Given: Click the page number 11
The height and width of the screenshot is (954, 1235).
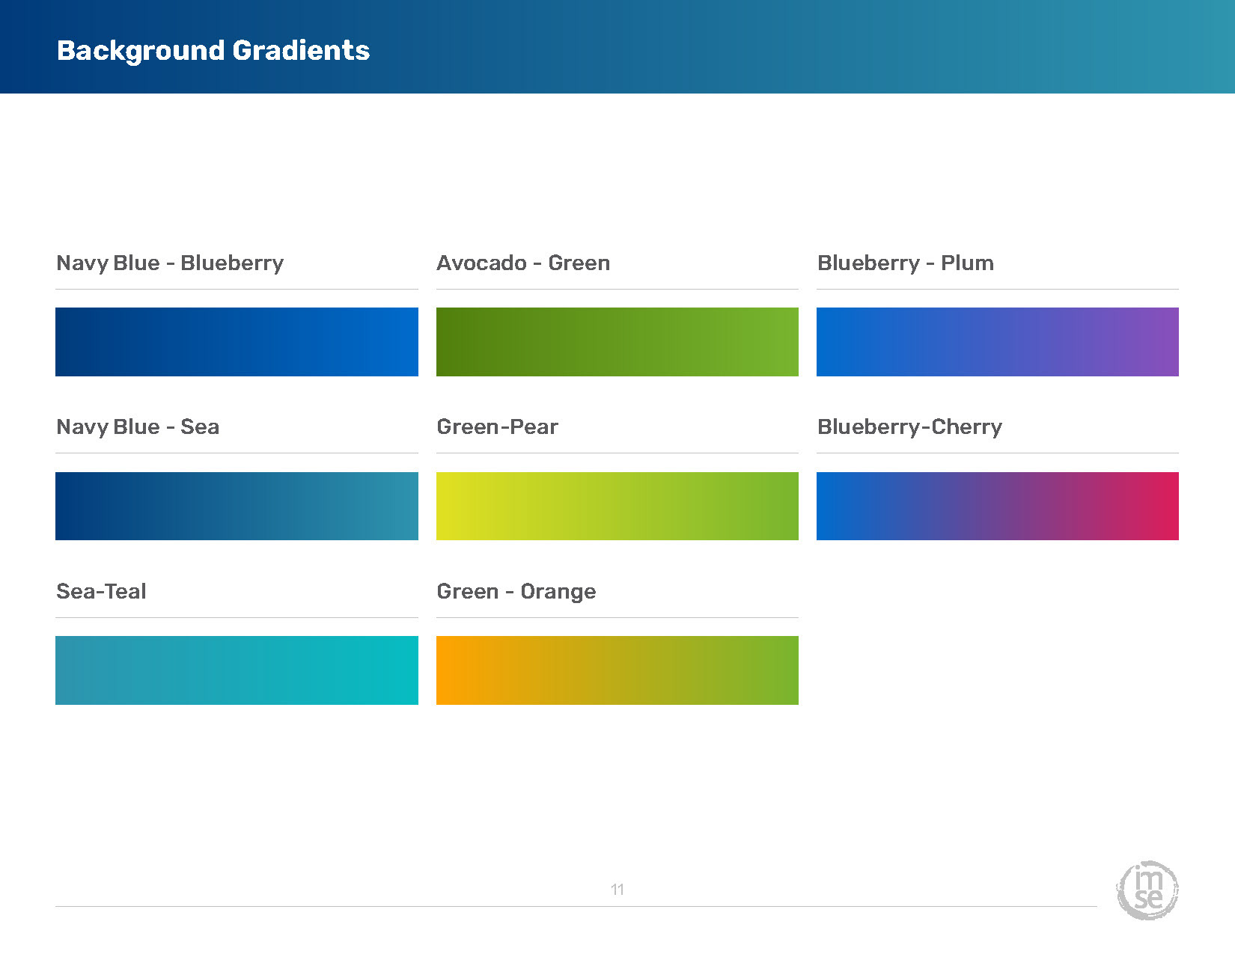Looking at the screenshot, I should 617,890.
